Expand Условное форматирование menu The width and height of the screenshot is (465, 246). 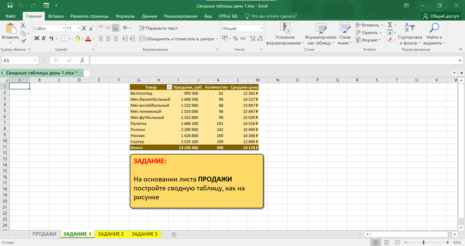pyautogui.click(x=285, y=34)
